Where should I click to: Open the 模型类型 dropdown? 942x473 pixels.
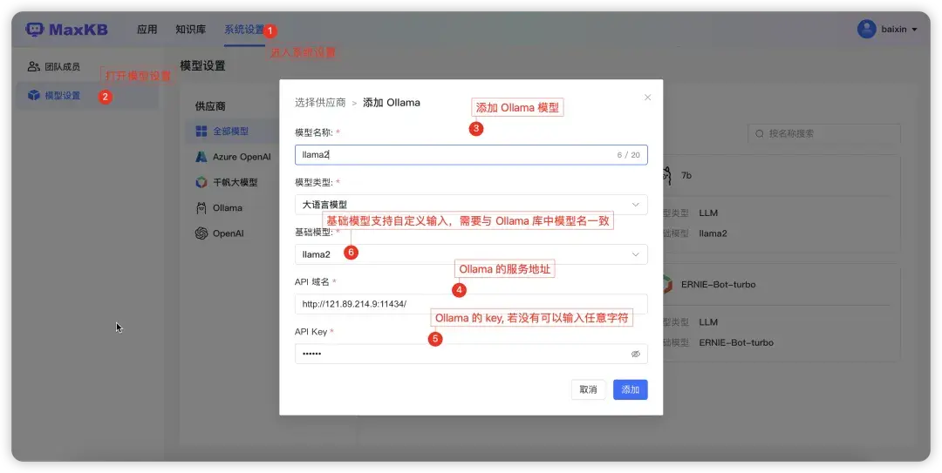coord(471,205)
